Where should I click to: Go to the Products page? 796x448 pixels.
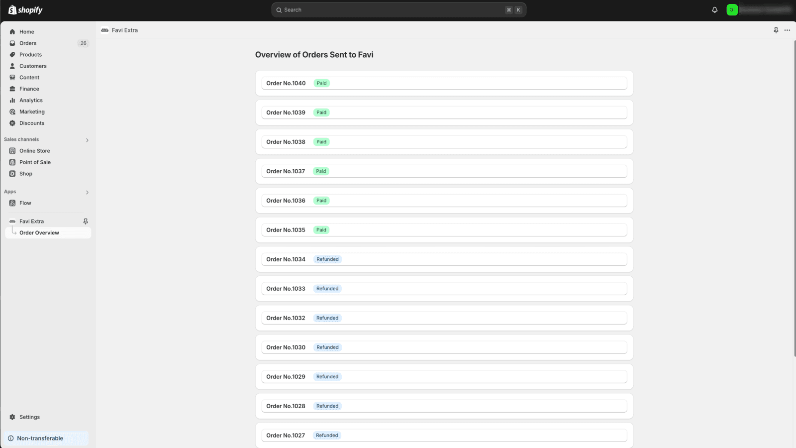[x=30, y=55]
